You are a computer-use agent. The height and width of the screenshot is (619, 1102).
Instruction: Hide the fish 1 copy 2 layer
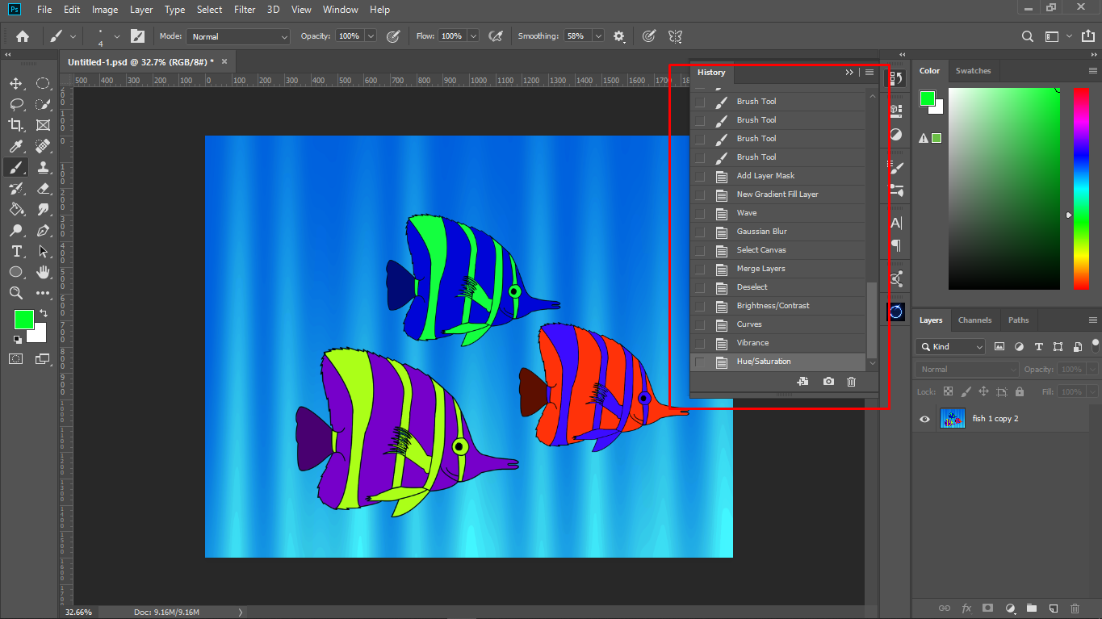925,419
